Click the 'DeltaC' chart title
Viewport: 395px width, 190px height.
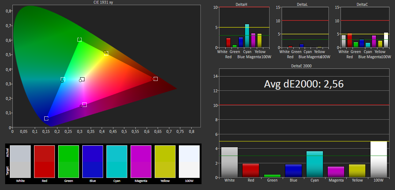[x=362, y=4]
